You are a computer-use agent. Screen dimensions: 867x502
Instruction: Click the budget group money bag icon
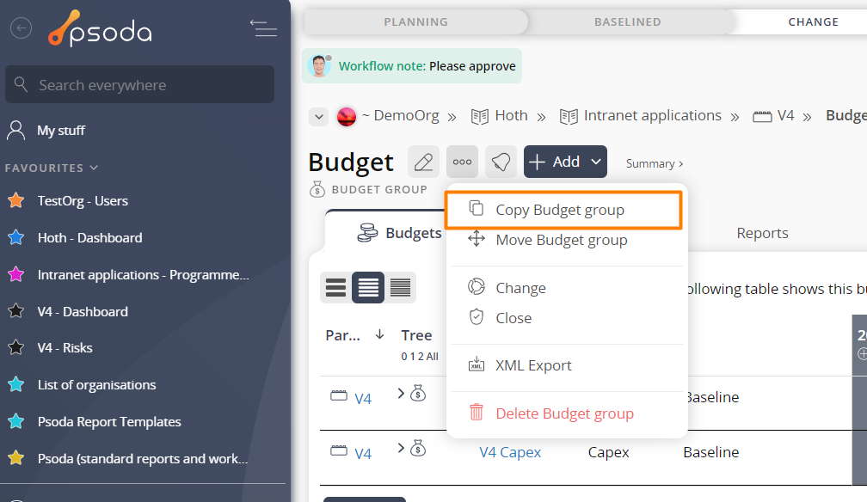(317, 189)
